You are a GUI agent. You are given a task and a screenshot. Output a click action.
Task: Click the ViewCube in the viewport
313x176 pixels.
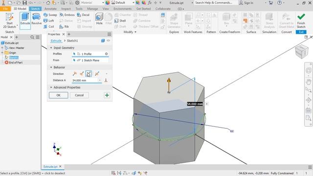[x=301, y=52]
